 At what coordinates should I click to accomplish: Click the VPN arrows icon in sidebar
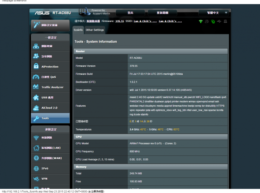coord(36,179)
